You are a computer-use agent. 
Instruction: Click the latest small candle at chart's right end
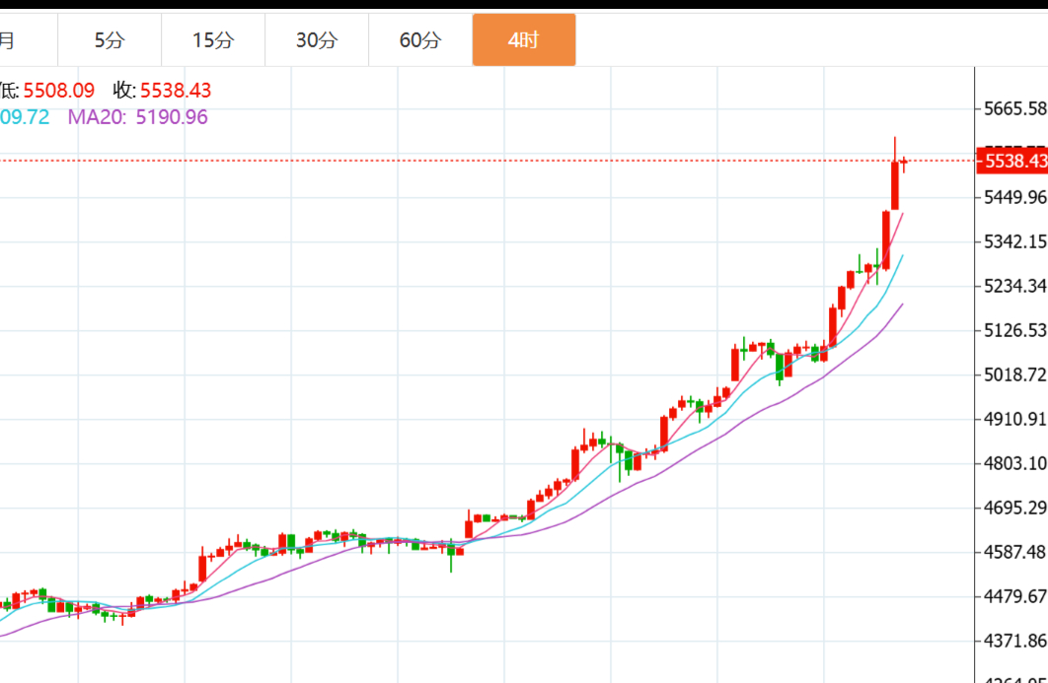[904, 162]
